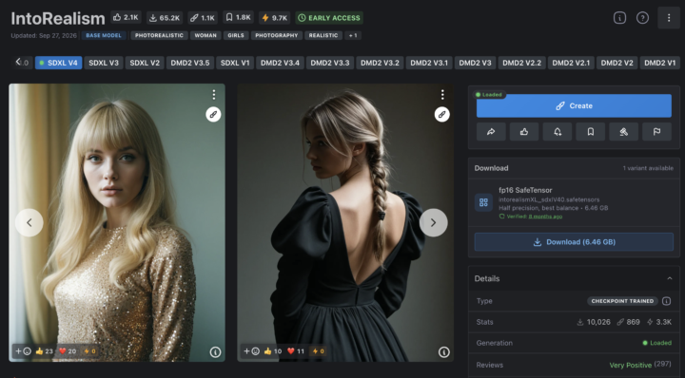Select the DMD2 V3.2 version tab

tap(380, 63)
